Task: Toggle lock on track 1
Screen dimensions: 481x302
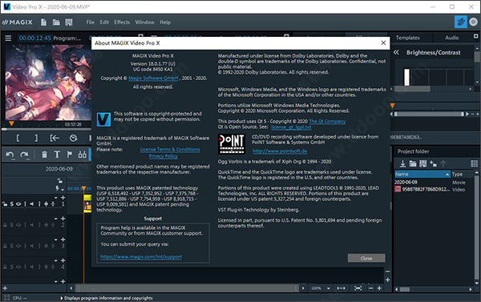Action: pyautogui.click(x=5, y=204)
